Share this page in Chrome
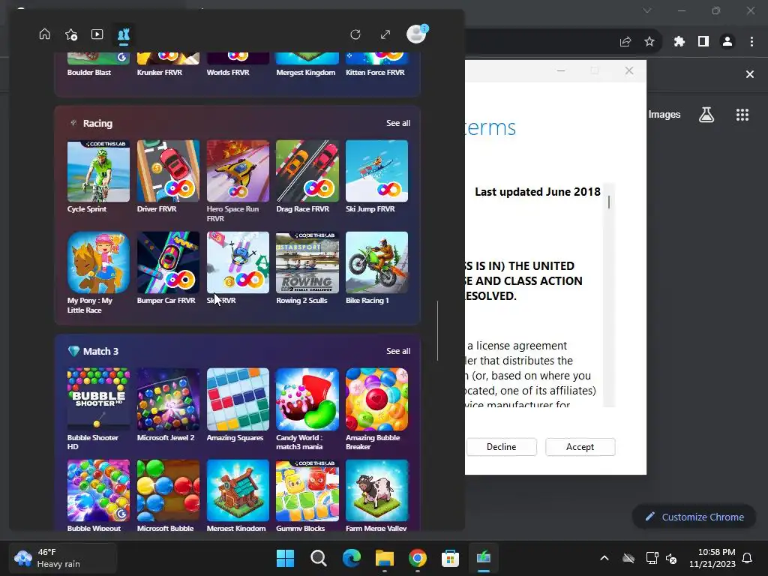The height and width of the screenshot is (576, 768). pos(625,42)
